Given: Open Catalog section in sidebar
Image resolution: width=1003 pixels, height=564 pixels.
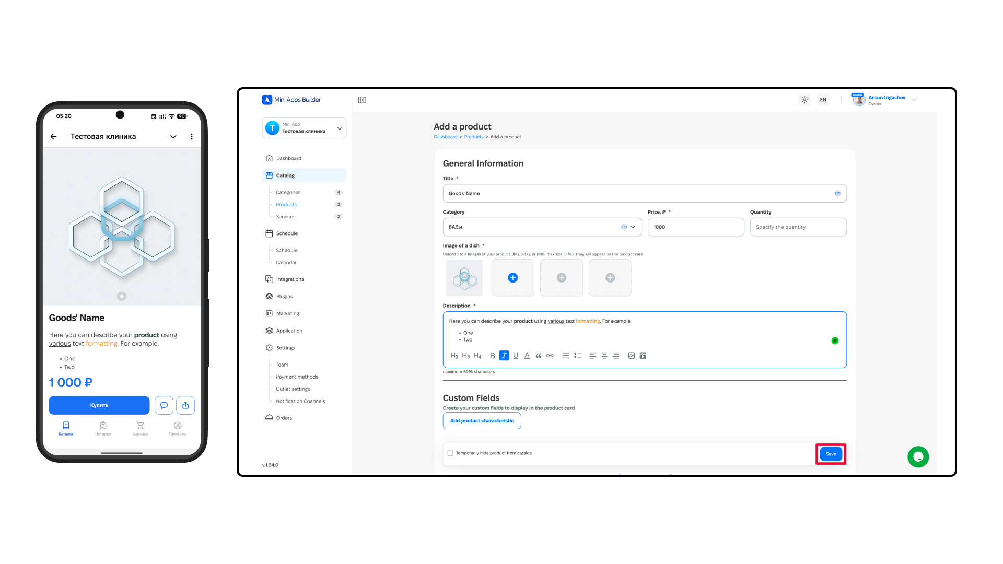Looking at the screenshot, I should (x=304, y=175).
